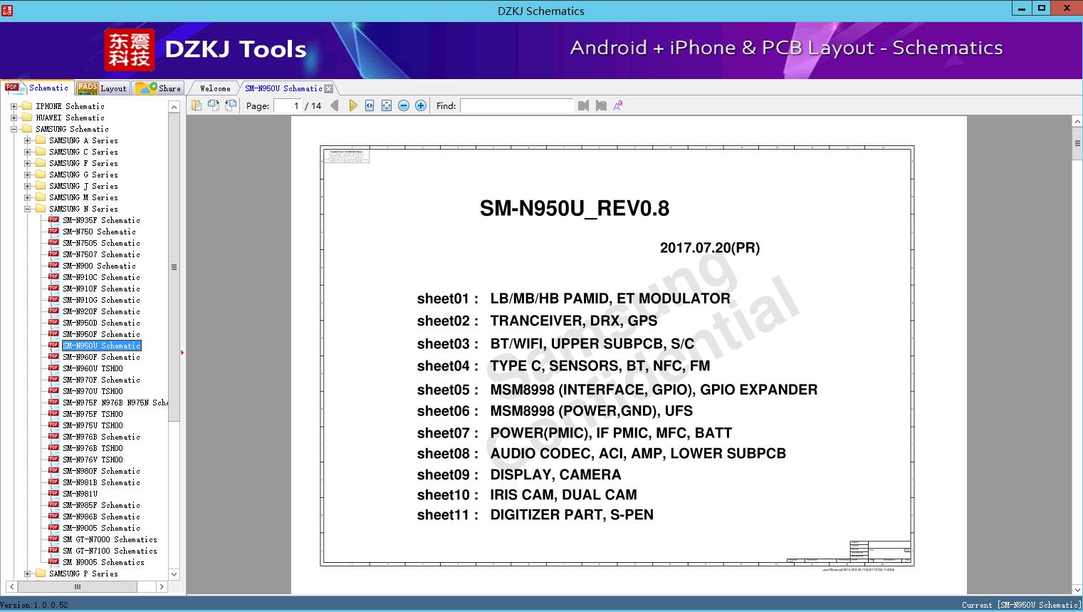Click the Find search text box
This screenshot has width=1083, height=612.
tap(516, 105)
